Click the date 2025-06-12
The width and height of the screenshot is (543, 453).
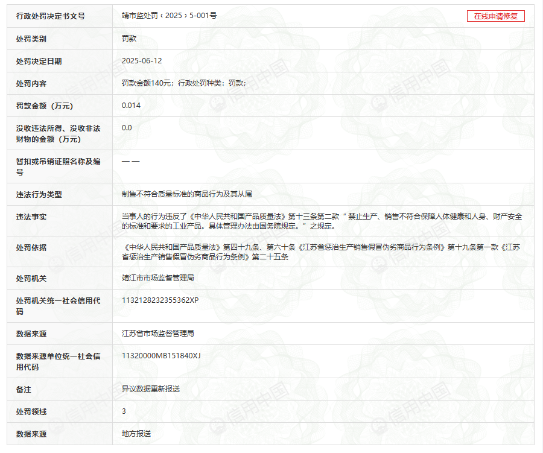(142, 60)
